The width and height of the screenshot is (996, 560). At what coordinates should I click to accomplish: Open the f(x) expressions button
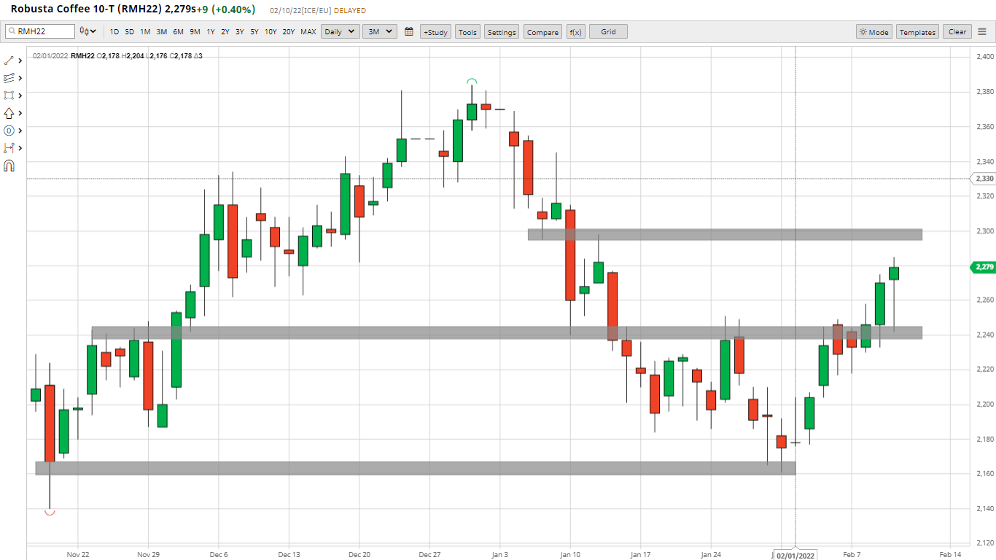(575, 32)
